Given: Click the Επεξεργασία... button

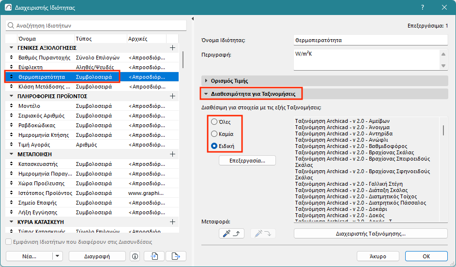Looking at the screenshot, I should tap(247, 161).
